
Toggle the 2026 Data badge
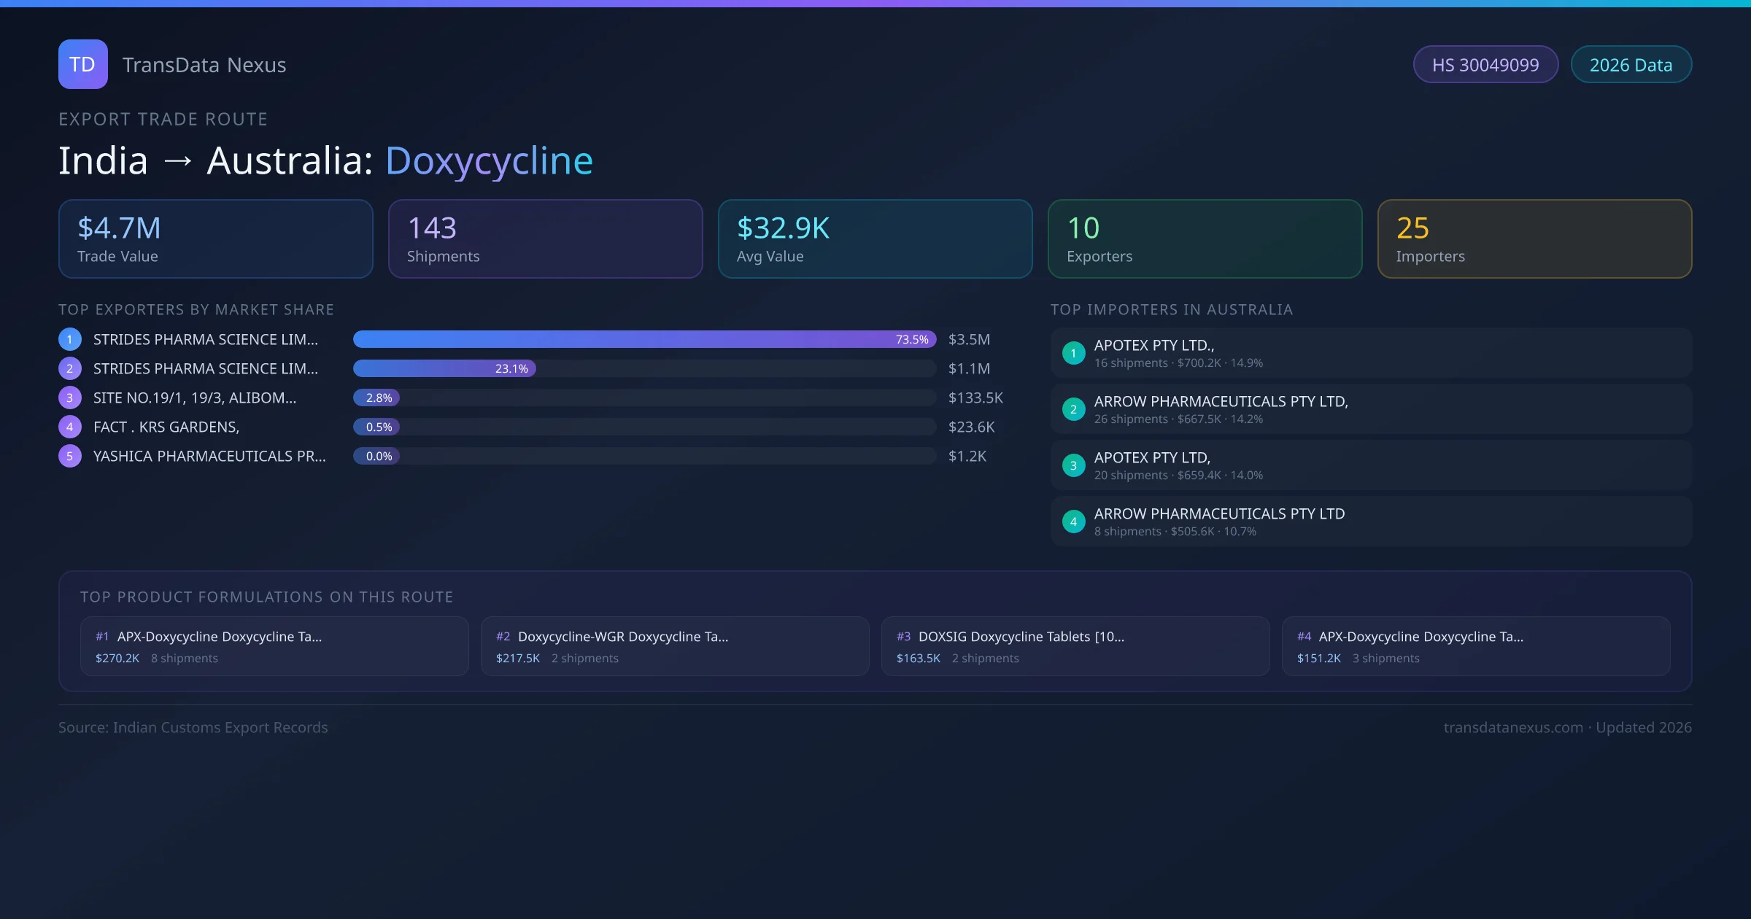point(1631,64)
